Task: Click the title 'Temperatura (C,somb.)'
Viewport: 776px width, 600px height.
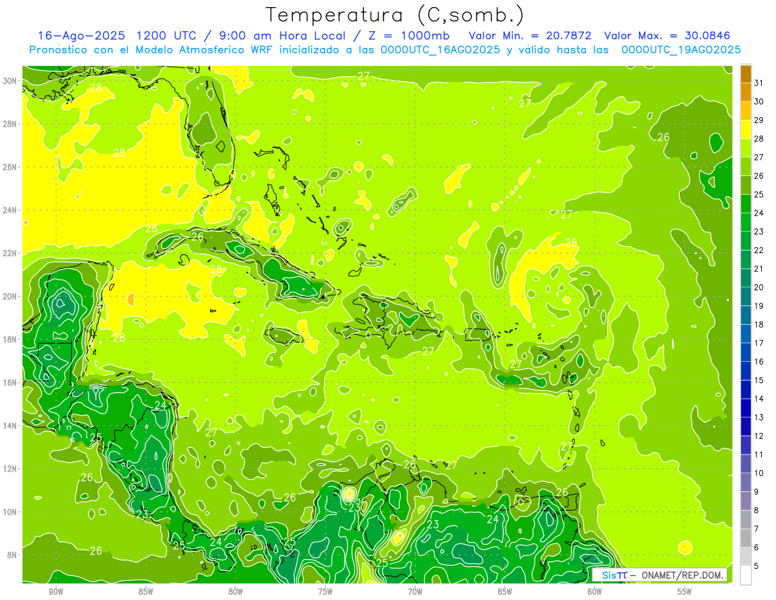Action: (394, 15)
